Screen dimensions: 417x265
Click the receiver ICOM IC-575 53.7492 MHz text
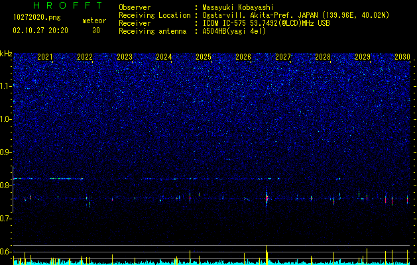pyautogui.click(x=266, y=23)
